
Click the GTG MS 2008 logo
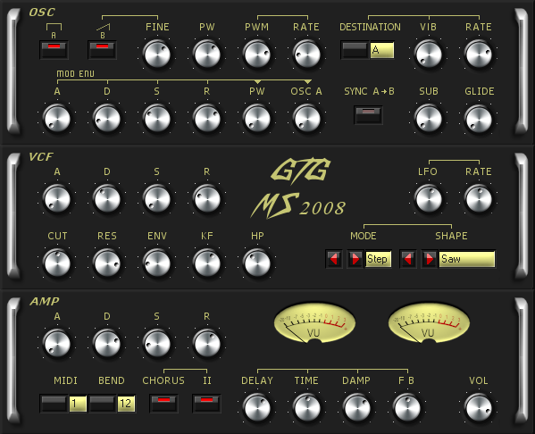[298, 188]
